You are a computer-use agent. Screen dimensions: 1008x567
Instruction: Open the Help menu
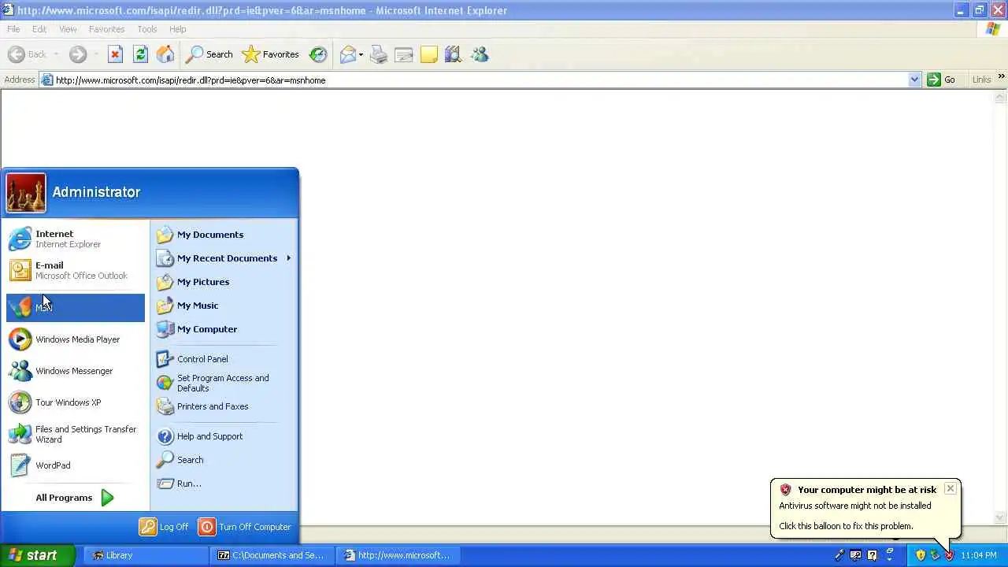tap(178, 29)
